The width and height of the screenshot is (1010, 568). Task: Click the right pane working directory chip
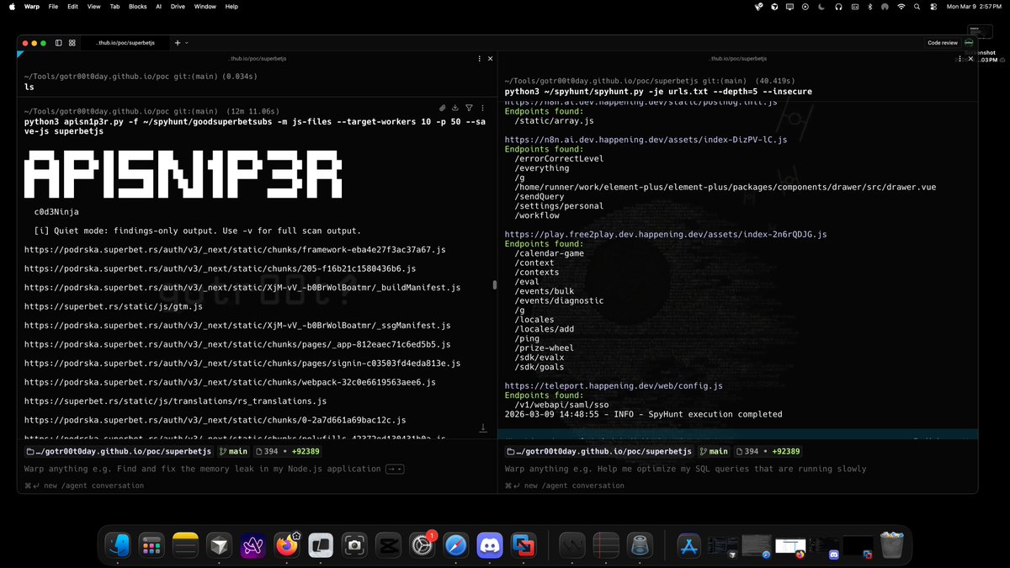(599, 451)
